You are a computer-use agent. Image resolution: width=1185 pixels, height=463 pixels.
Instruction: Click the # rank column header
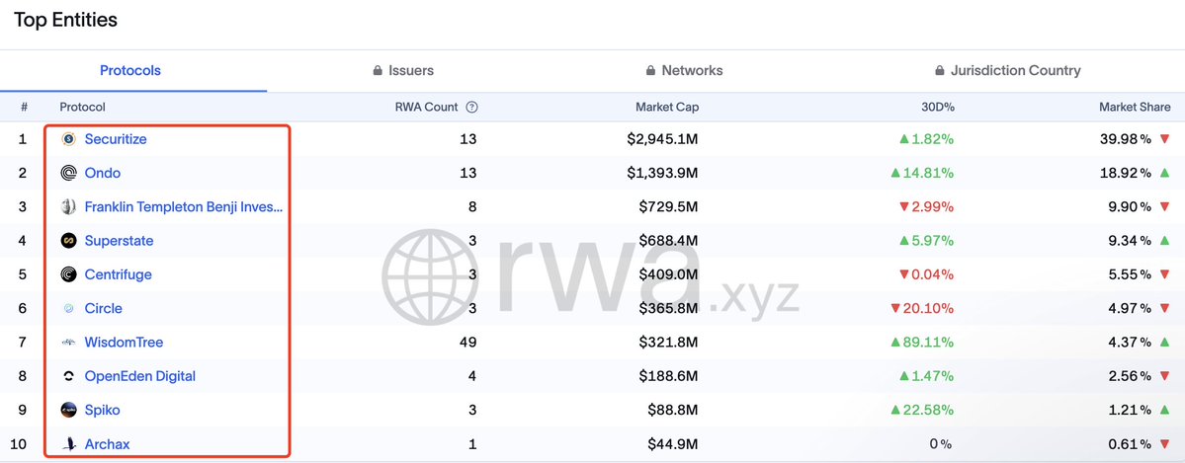24,108
